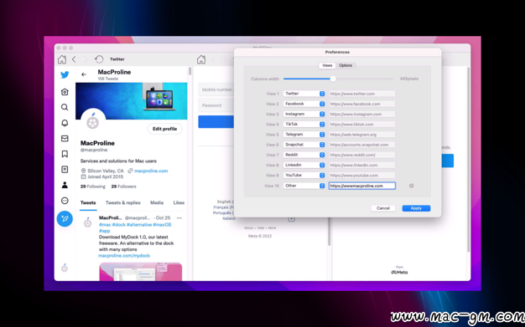This screenshot has width=525, height=327.
Task: Open View 10 Other dropdown
Action: click(x=304, y=186)
